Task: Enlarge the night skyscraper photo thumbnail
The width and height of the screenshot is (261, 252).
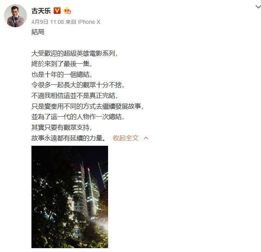Action: click(x=70, y=197)
